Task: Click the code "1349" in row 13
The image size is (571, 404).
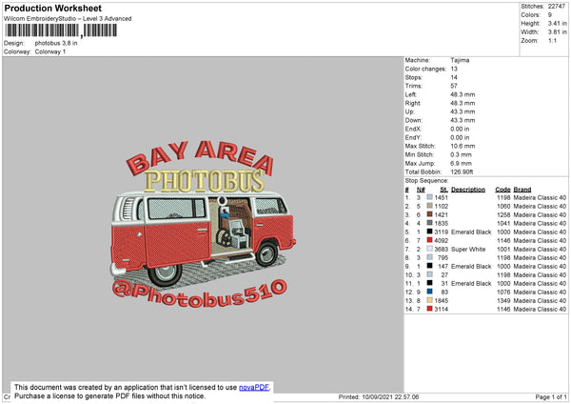Action: click(503, 301)
